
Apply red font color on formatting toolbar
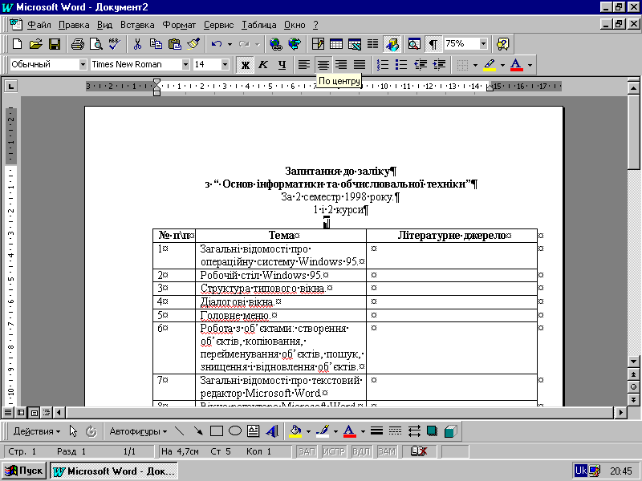pos(517,65)
